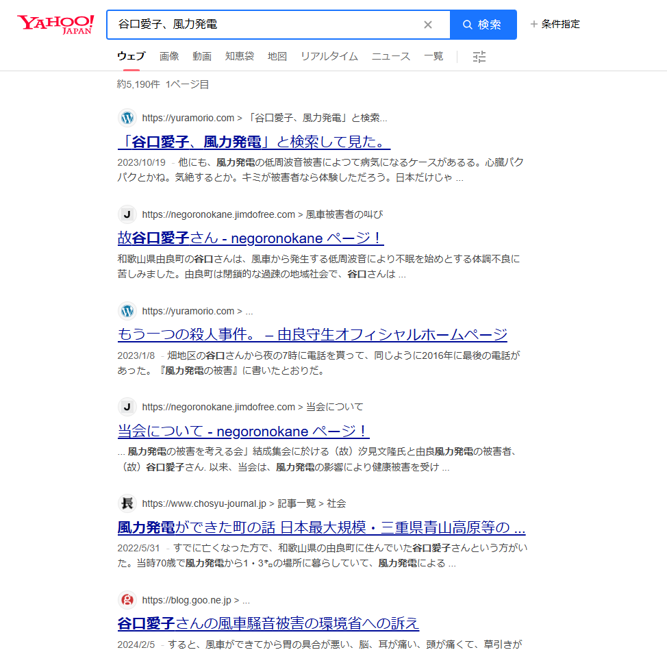This screenshot has width=667, height=650.
Task: Switch to the 画像 tab
Action: 169,56
